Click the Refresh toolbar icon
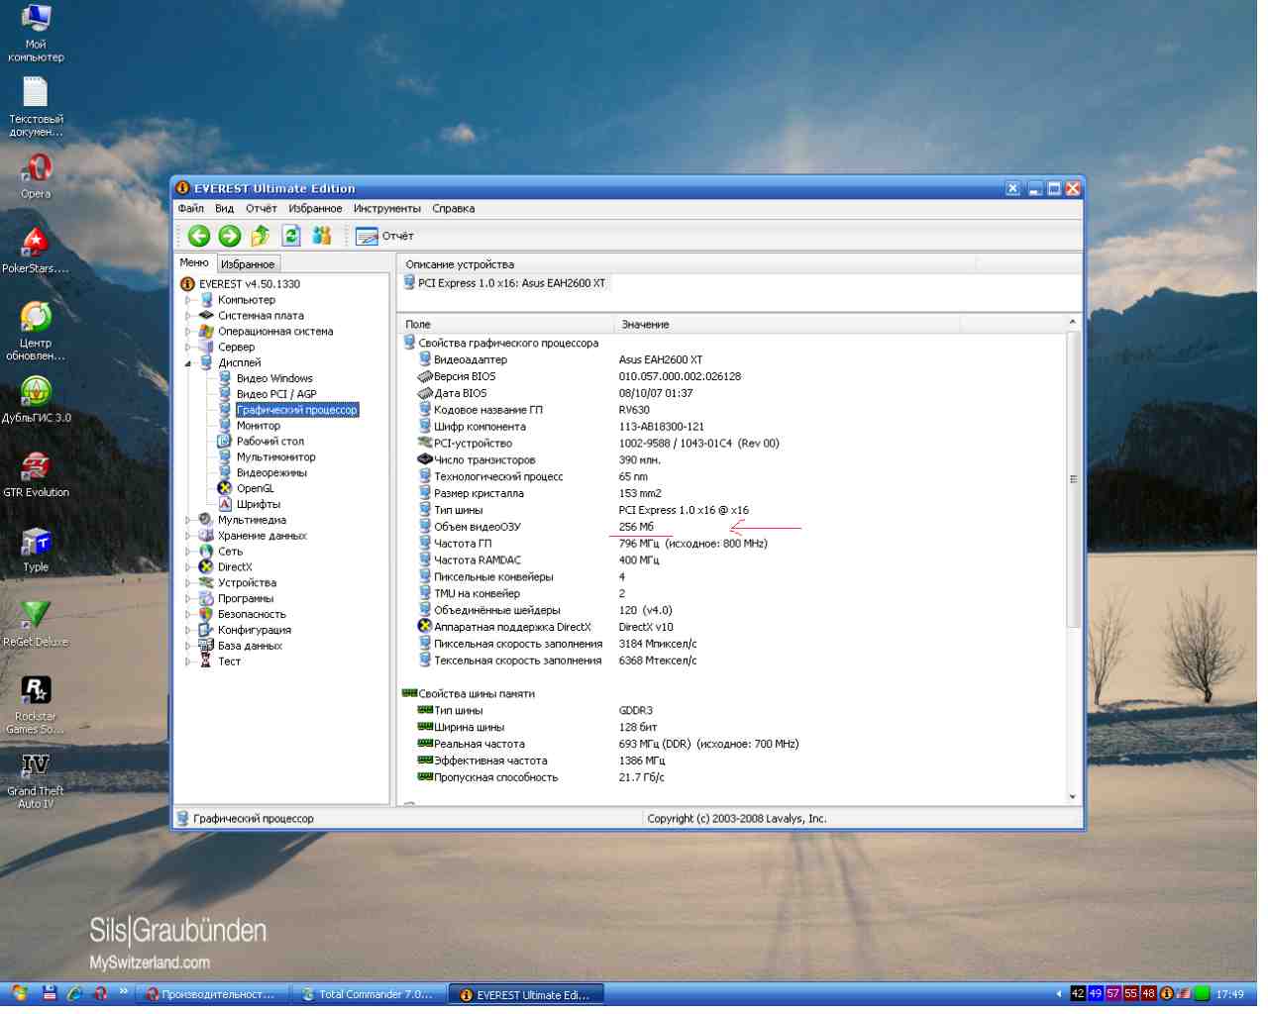 (x=291, y=236)
